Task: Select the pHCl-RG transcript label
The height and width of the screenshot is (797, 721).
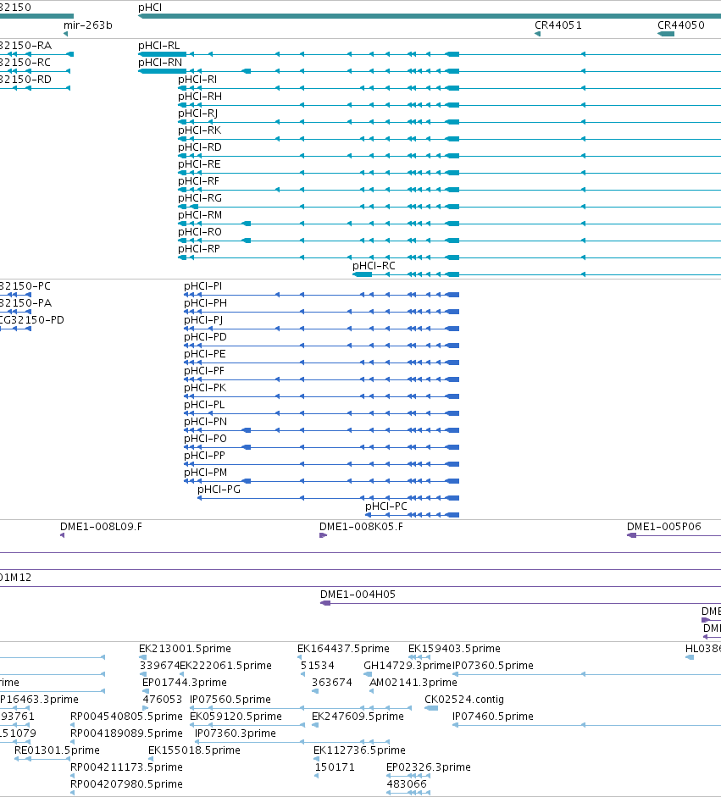Action: pos(200,197)
